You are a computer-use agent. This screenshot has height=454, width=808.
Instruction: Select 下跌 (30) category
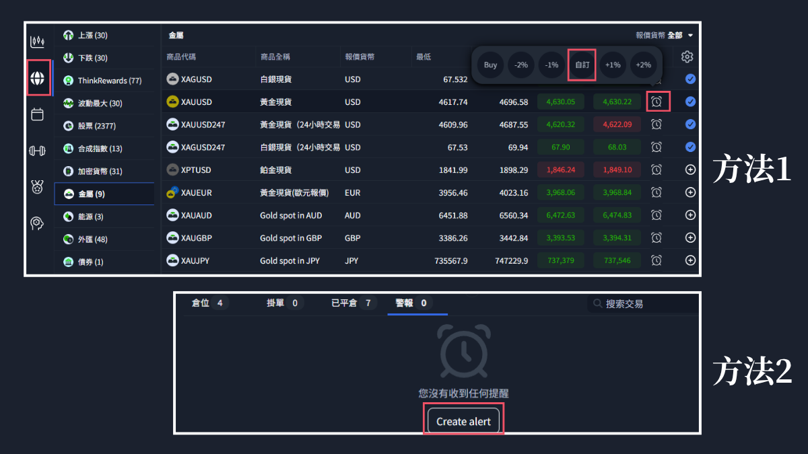104,58
